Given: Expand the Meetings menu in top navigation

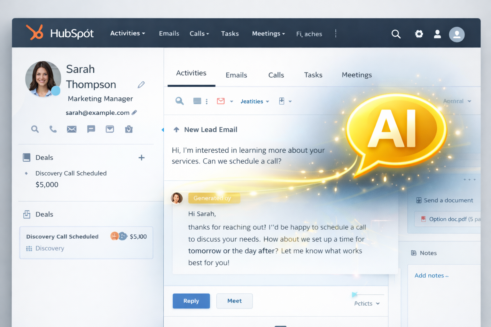Looking at the screenshot, I should (x=268, y=34).
